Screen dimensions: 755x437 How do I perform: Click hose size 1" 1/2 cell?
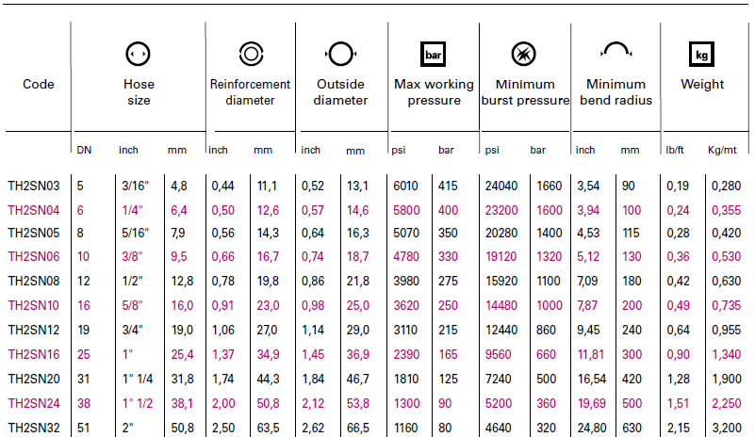pyautogui.click(x=138, y=403)
